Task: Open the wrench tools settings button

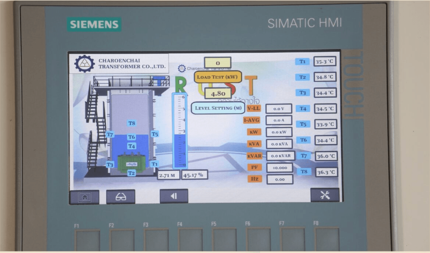Action: tap(325, 195)
